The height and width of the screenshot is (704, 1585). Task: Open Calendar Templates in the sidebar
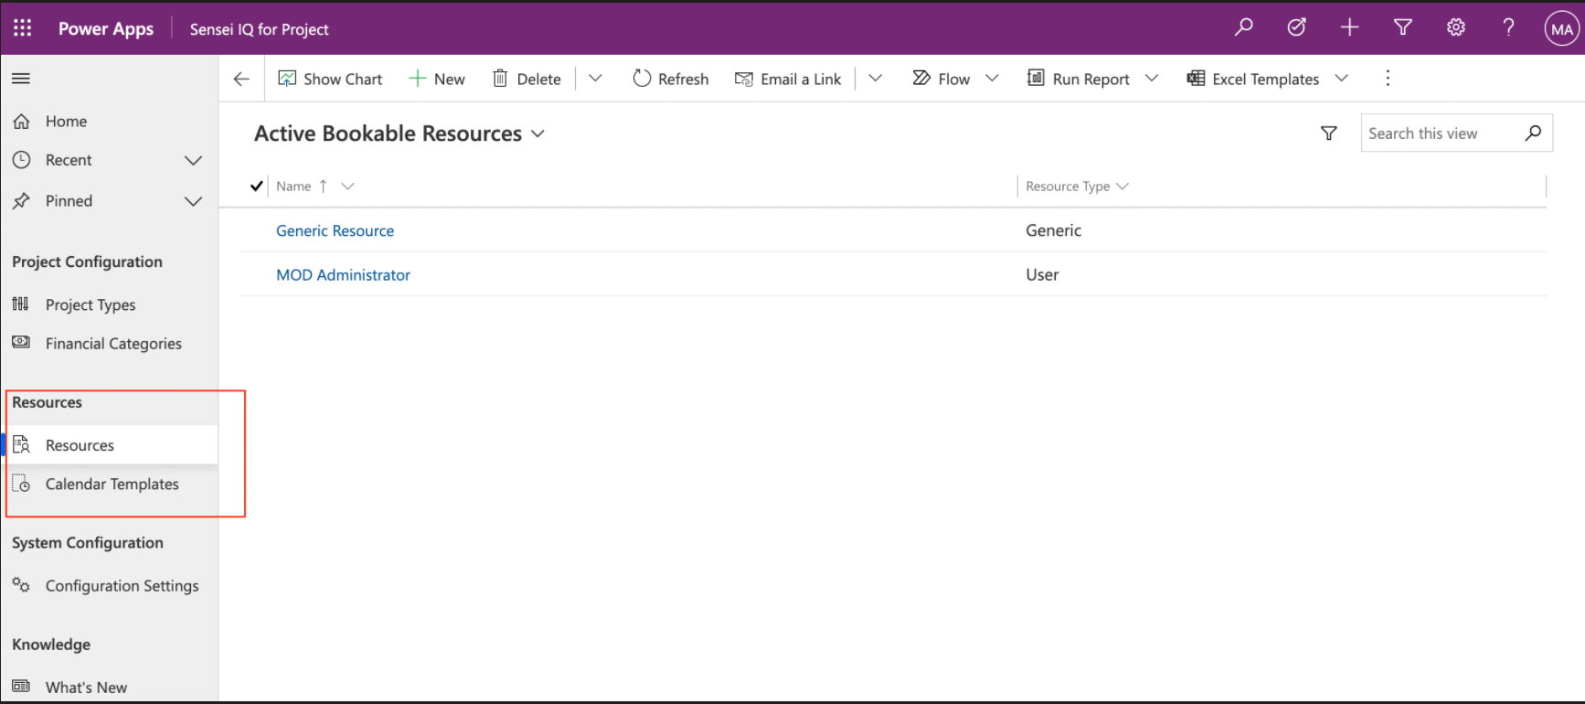coord(112,485)
